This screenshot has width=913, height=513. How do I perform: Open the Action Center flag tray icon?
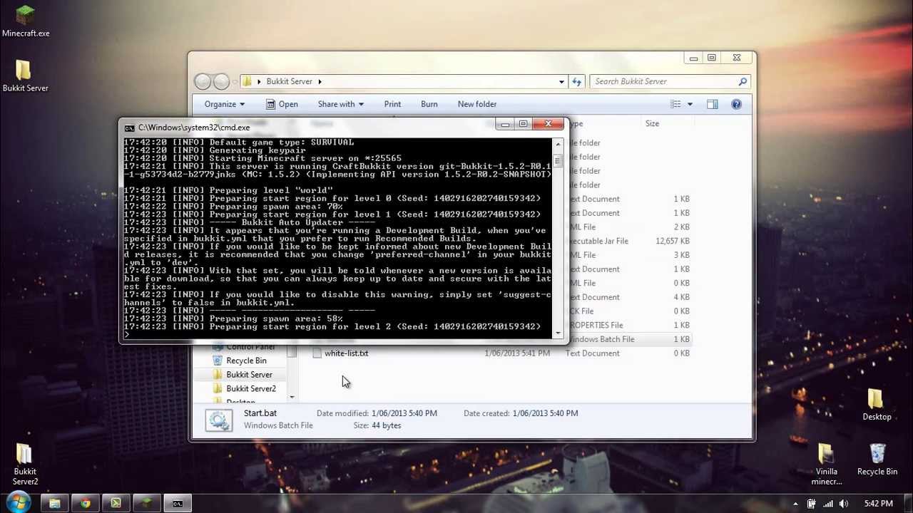coord(811,504)
